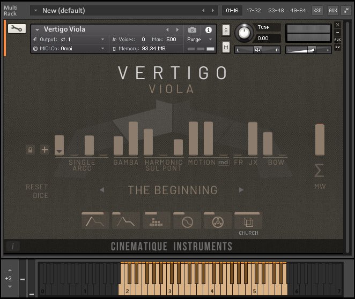Switch to instrument page 33-48
Image resolution: width=355 pixels, height=299 pixels.
pos(276,10)
